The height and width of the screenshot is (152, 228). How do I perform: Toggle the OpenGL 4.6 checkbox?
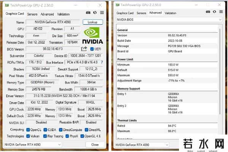tap(82, 136)
